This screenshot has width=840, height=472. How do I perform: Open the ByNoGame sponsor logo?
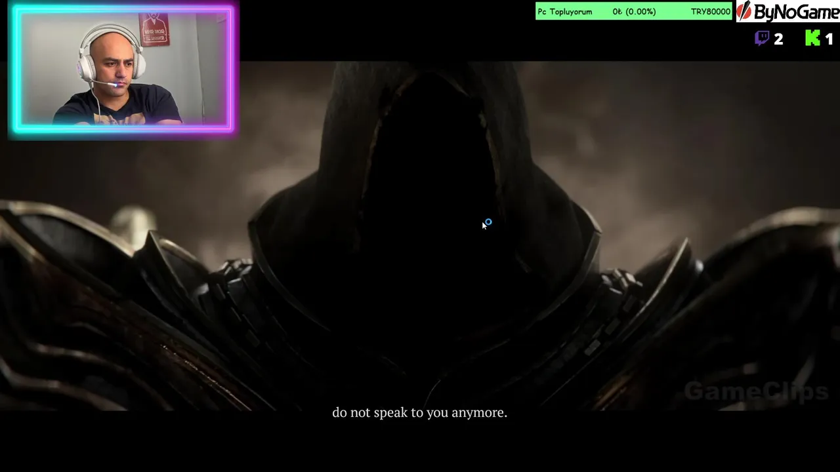click(x=787, y=11)
